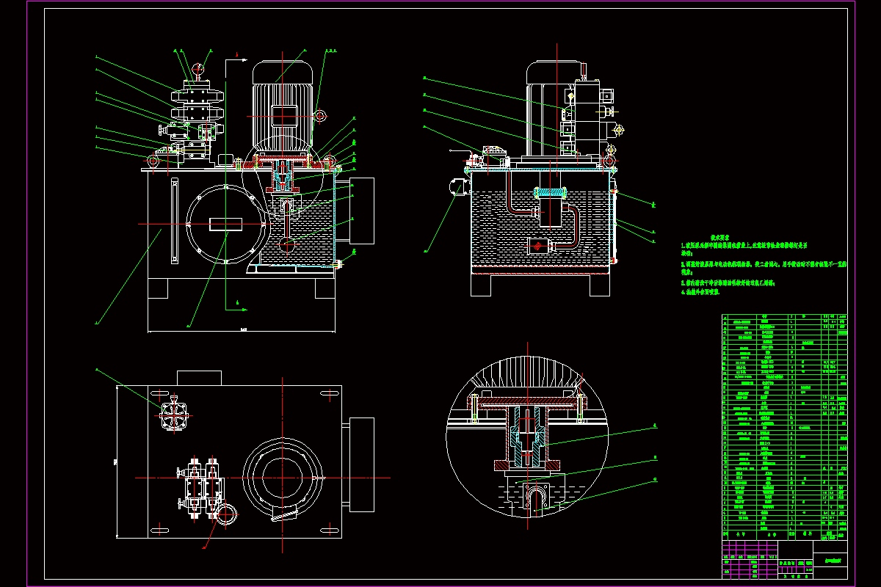Select the circular motor outline in the plan view
881x587 pixels.
pos(282,476)
